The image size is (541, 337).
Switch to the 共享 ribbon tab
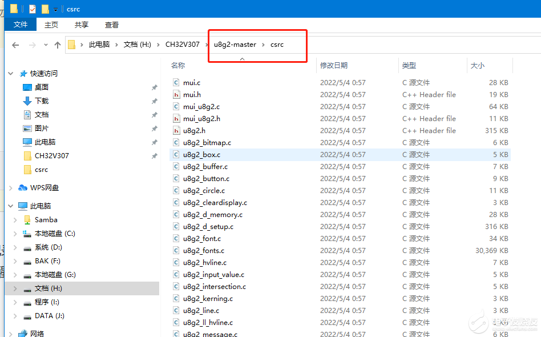(x=82, y=25)
